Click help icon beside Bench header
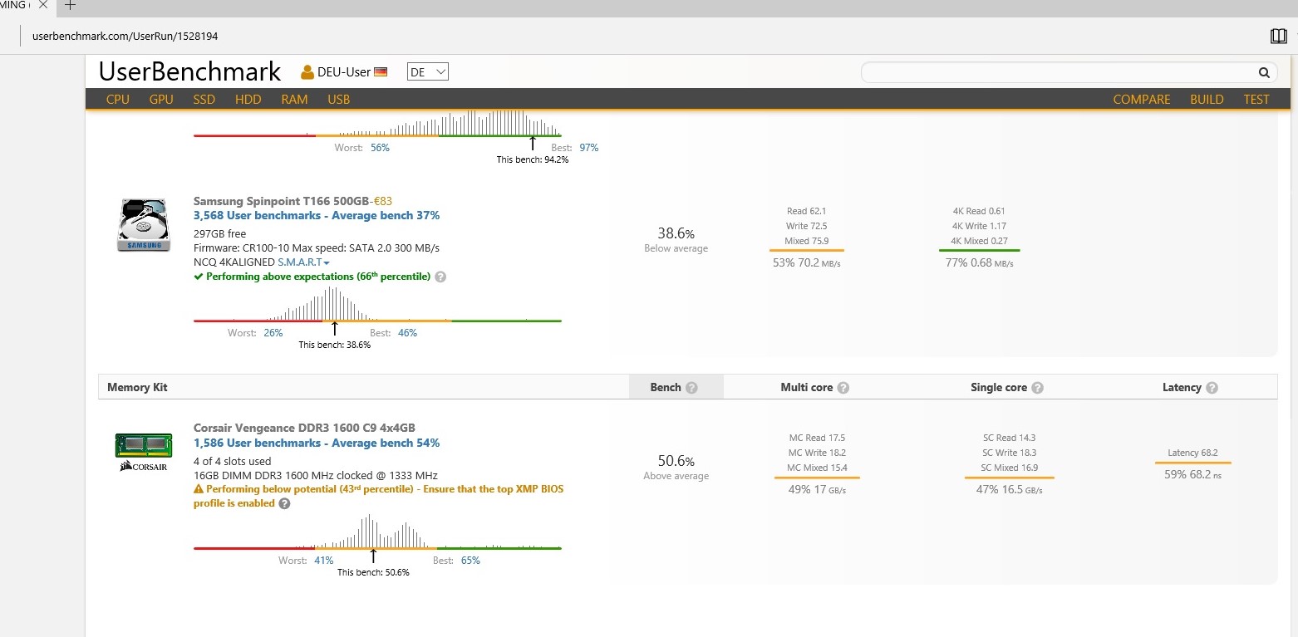This screenshot has width=1298, height=637. tap(691, 388)
